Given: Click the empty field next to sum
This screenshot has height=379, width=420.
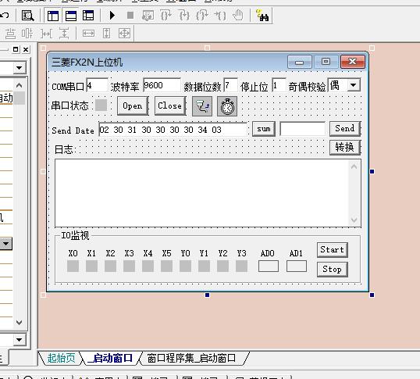Looking at the screenshot, I should [x=302, y=129].
